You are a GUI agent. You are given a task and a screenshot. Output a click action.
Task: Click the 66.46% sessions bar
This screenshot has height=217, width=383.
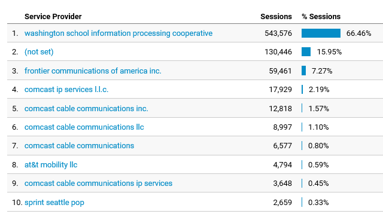tap(321, 33)
